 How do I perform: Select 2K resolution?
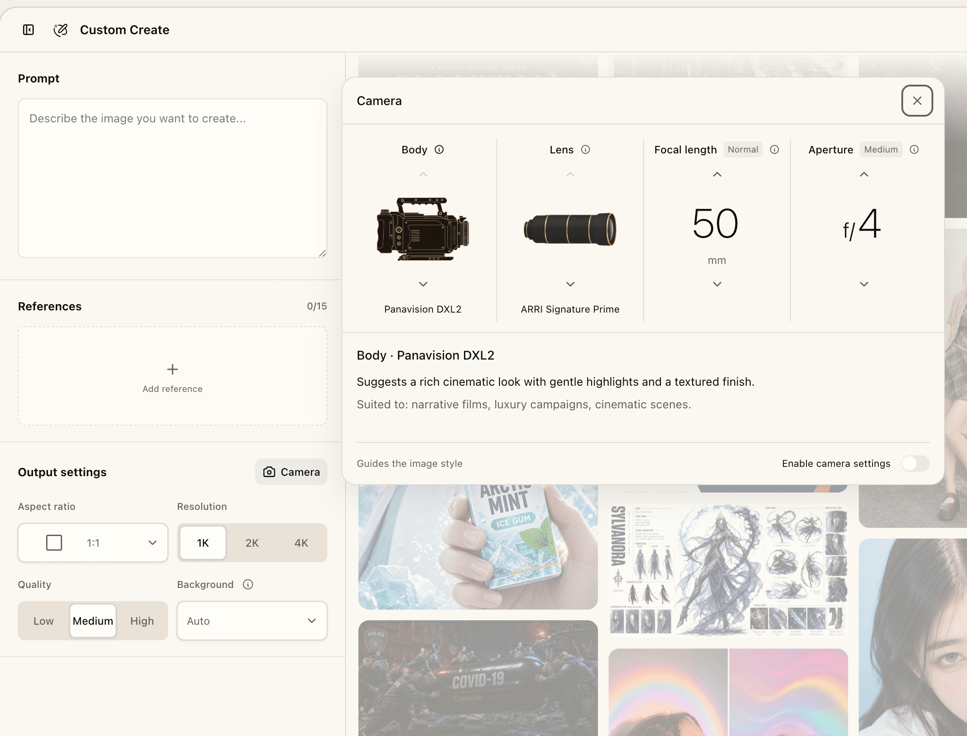tap(252, 543)
